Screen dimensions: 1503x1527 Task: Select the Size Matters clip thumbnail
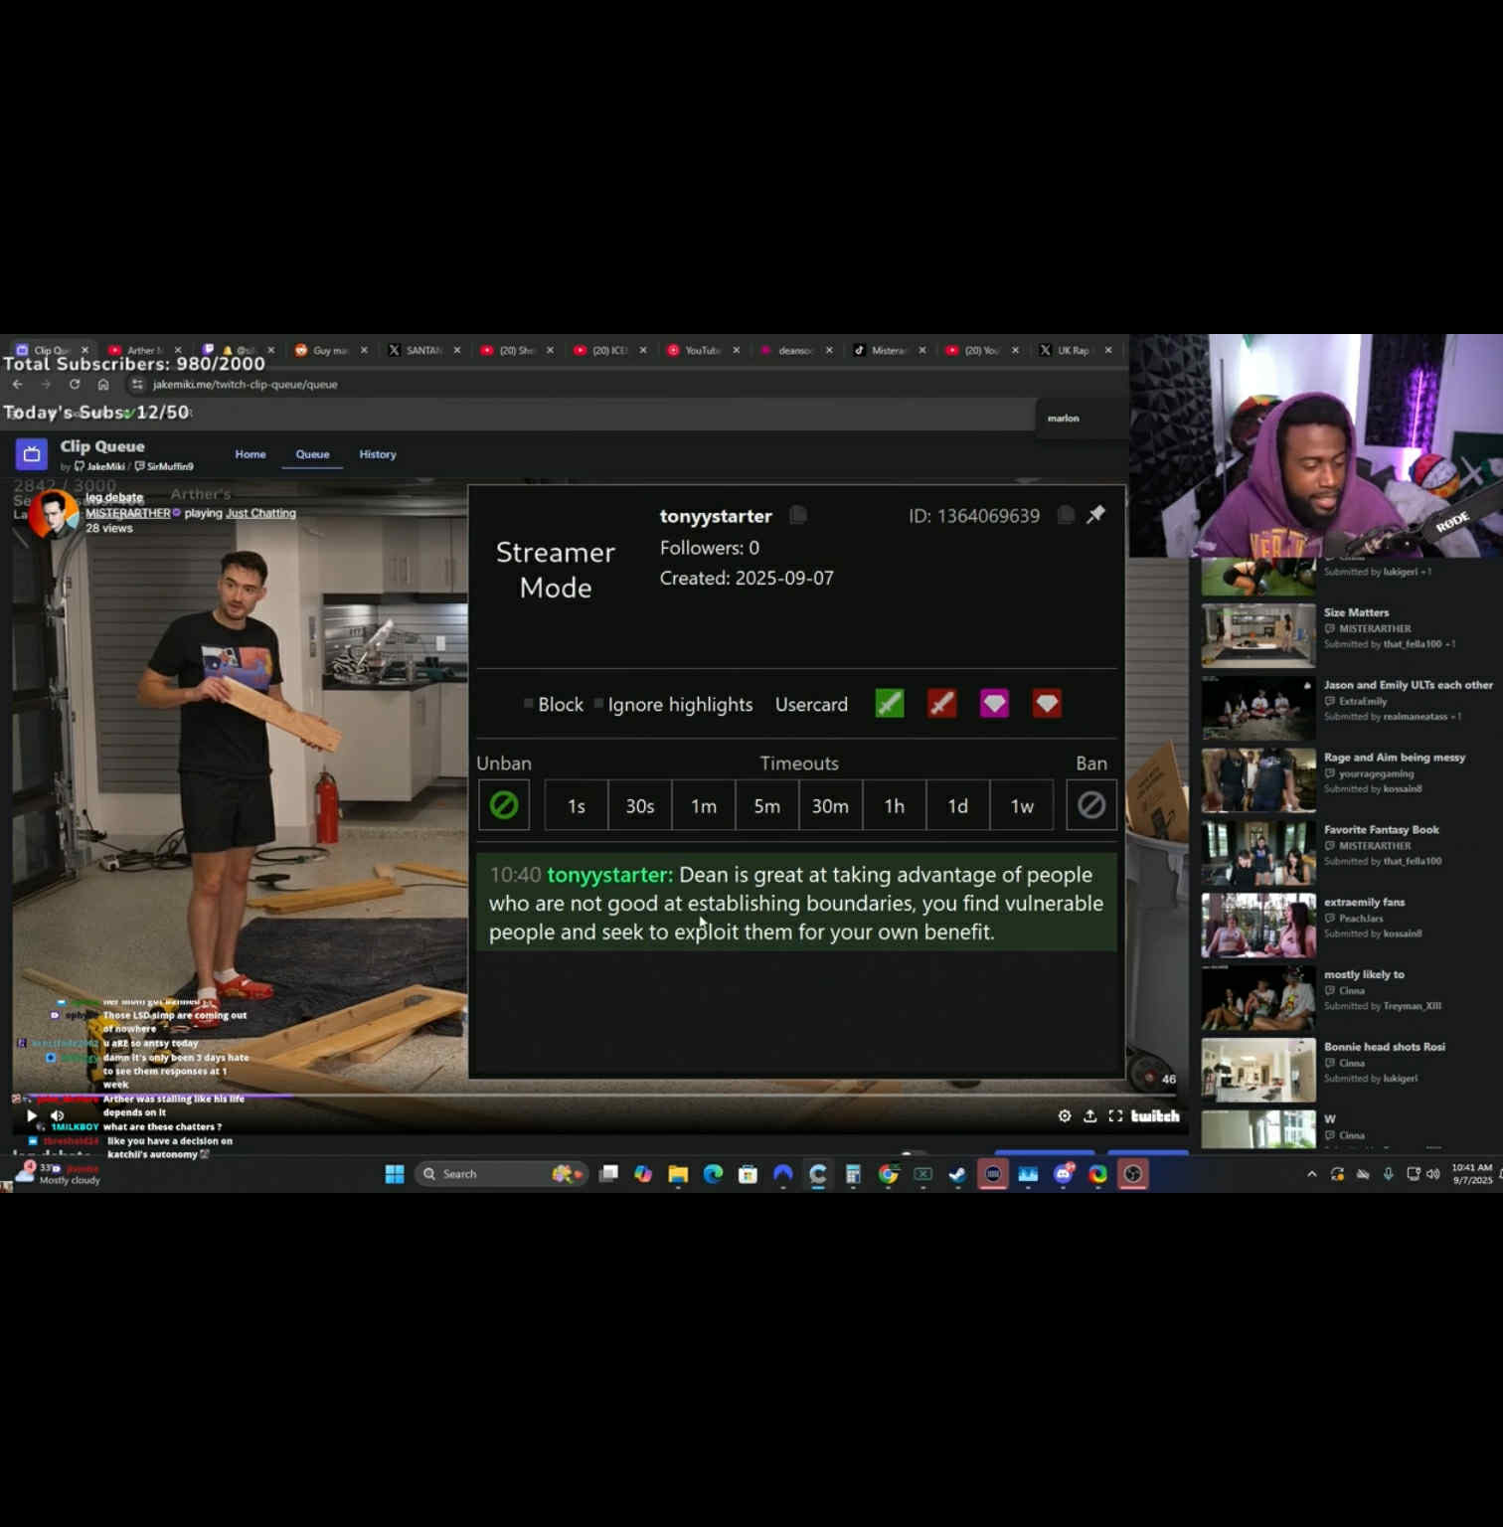(1258, 634)
